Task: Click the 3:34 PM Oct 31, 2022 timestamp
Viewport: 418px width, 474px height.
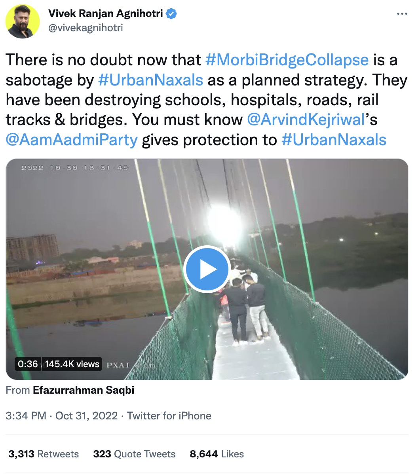Action: coord(61,416)
